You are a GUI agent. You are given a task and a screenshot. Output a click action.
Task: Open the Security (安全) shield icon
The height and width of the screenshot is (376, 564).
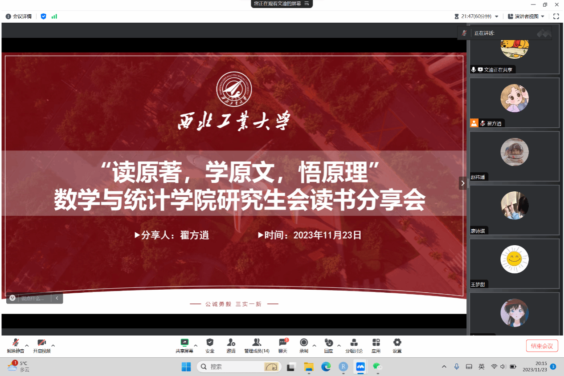coord(210,343)
